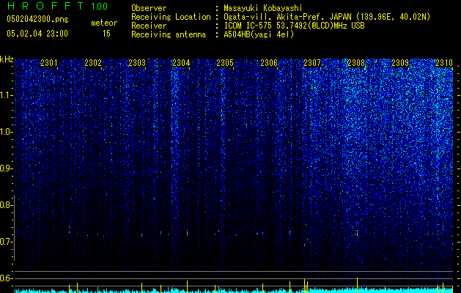Click the 1.0 kHz frequency axis label

[6, 133]
